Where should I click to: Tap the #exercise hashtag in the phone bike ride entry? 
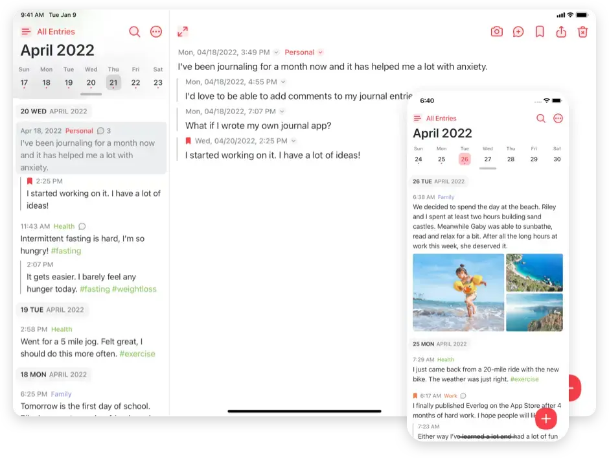click(524, 379)
